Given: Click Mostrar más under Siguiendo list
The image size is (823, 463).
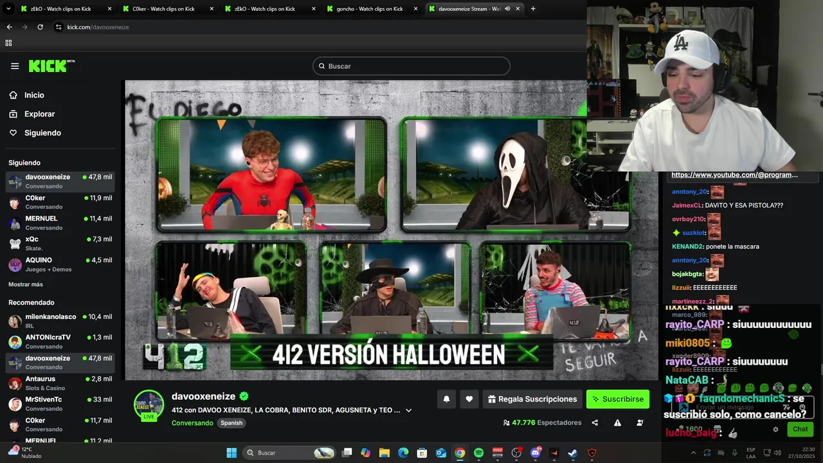Looking at the screenshot, I should point(26,284).
